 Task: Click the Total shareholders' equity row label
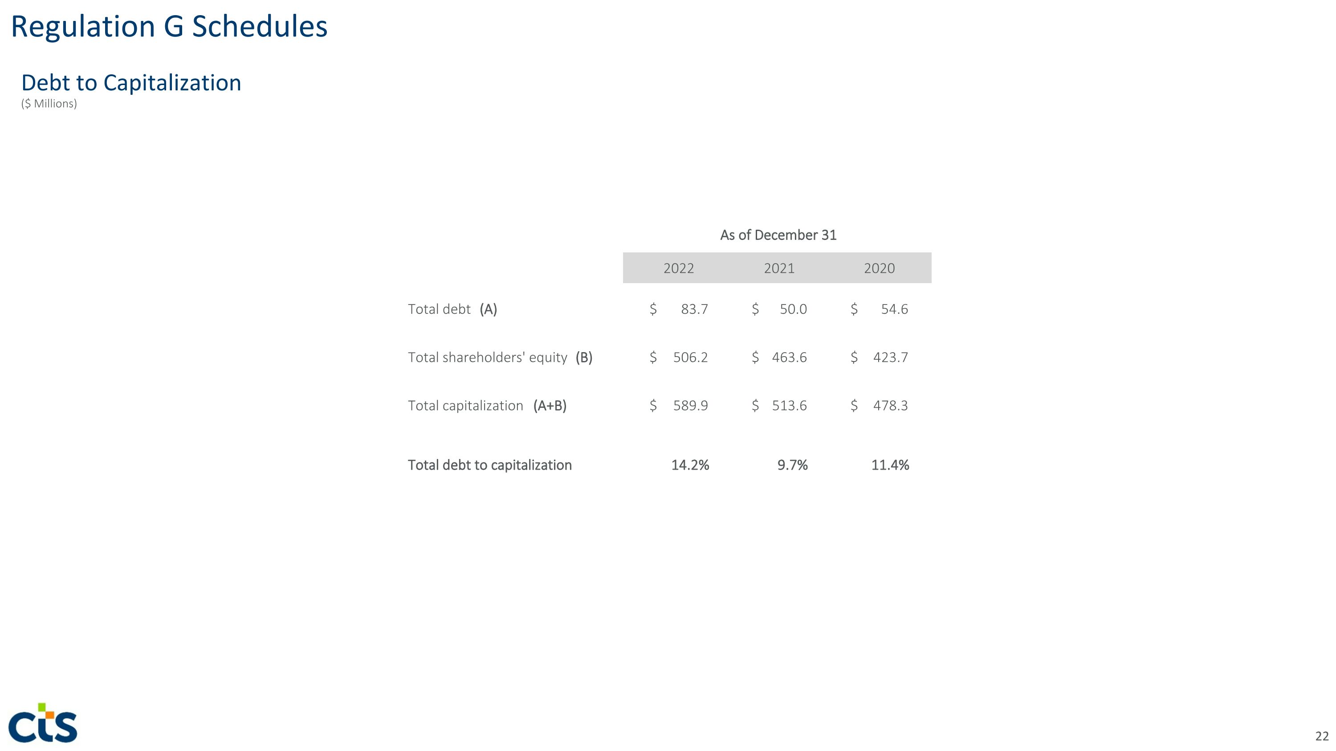point(500,357)
